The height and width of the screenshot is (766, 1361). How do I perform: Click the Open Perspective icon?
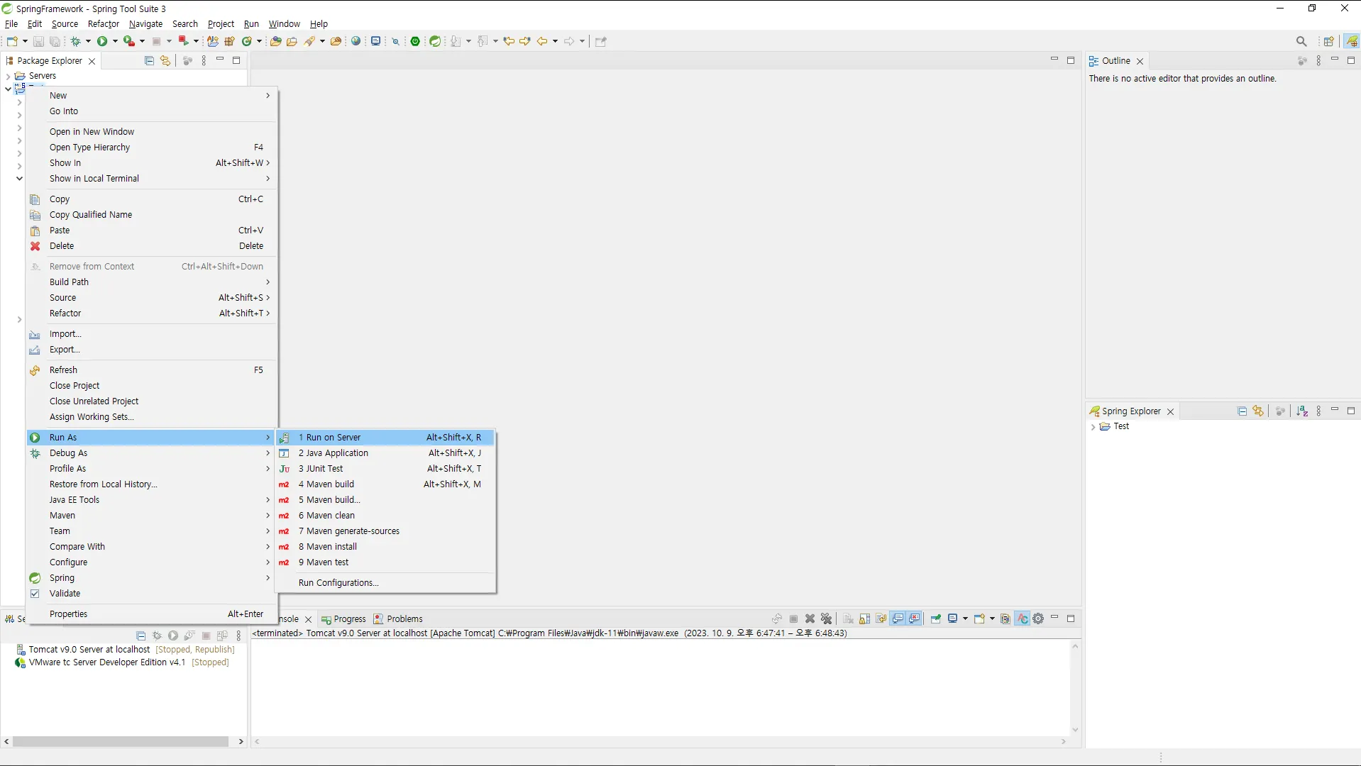click(x=1329, y=41)
